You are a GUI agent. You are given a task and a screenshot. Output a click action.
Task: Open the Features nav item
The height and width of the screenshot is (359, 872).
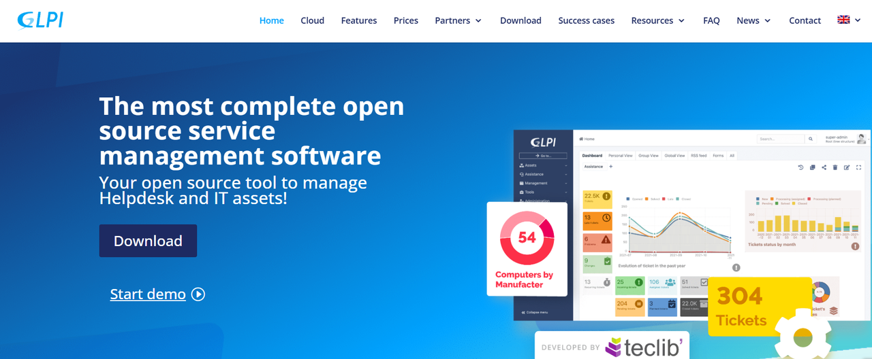pos(359,20)
